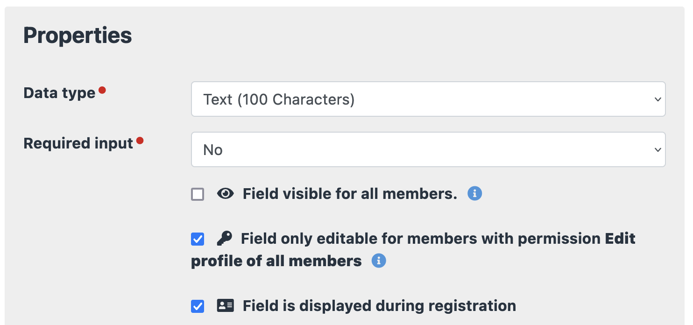
Task: Click info icon after Field visible text
Action: (x=474, y=193)
